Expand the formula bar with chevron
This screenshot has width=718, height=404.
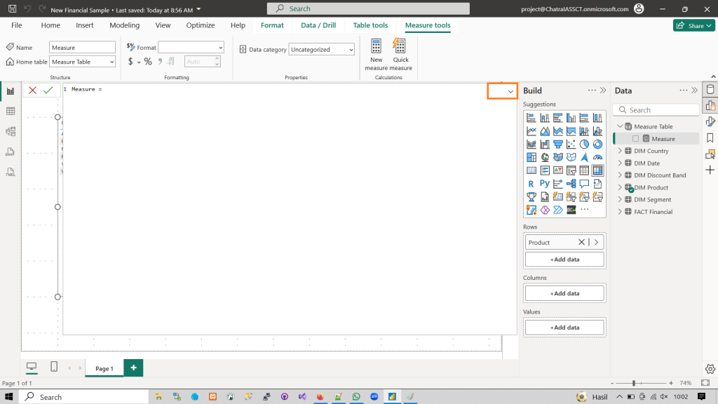(x=510, y=91)
